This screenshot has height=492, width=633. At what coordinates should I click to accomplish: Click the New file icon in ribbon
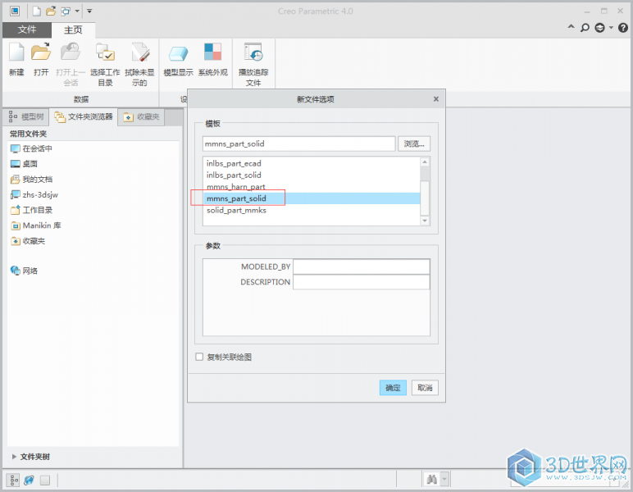coord(16,52)
